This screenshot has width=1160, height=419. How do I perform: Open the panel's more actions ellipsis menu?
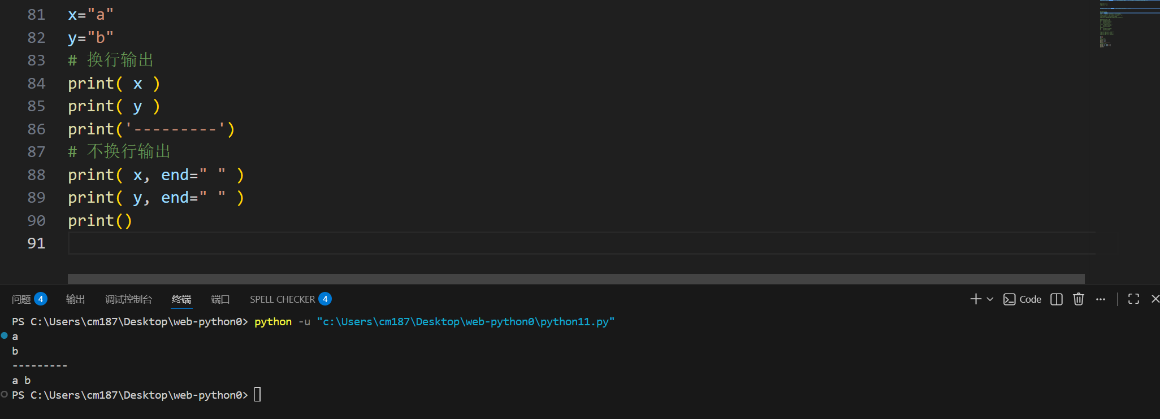pos(1100,299)
